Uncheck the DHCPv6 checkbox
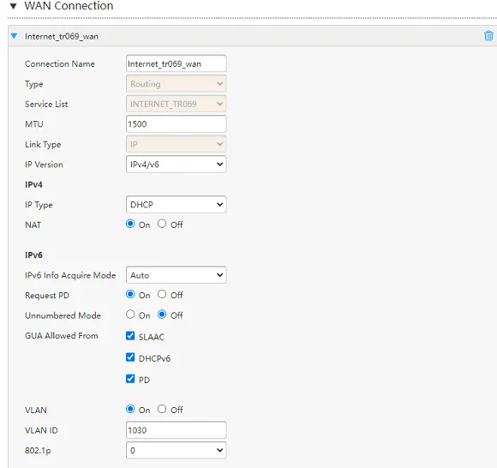 130,357
